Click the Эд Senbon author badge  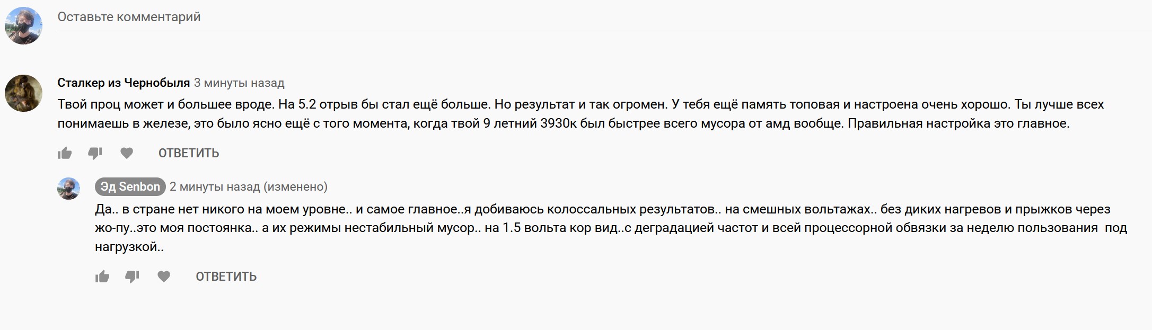click(130, 186)
